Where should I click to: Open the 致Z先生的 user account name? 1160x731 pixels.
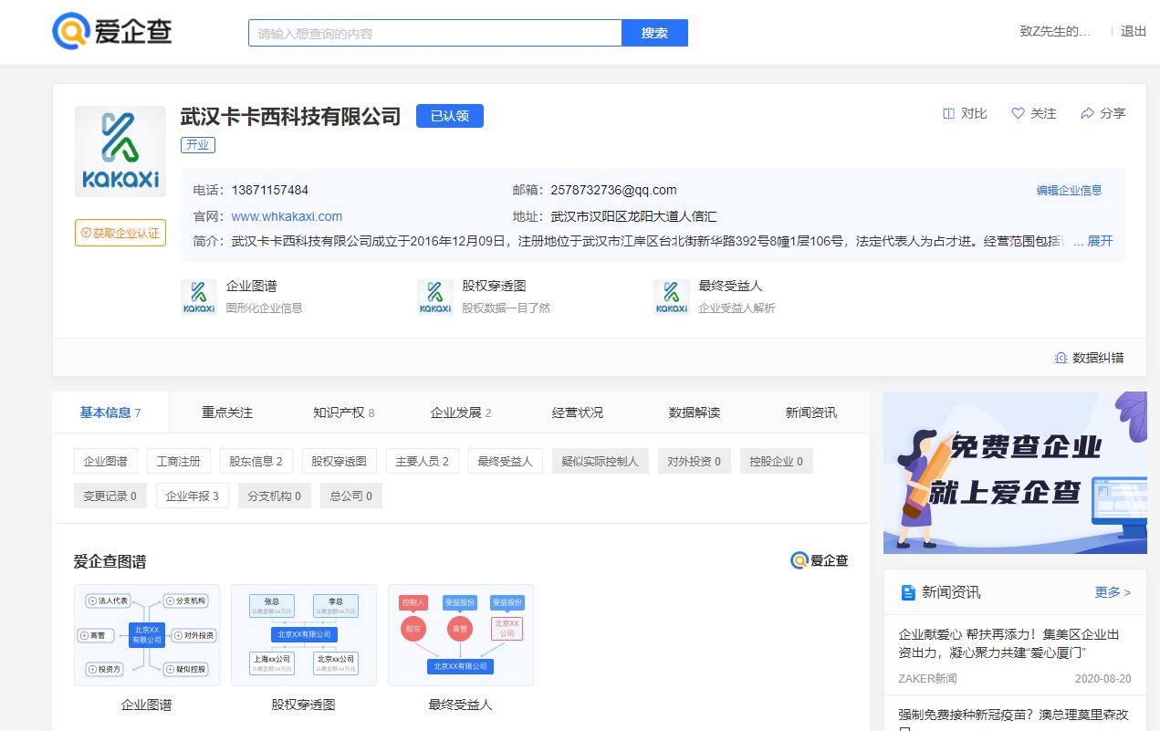click(1055, 31)
